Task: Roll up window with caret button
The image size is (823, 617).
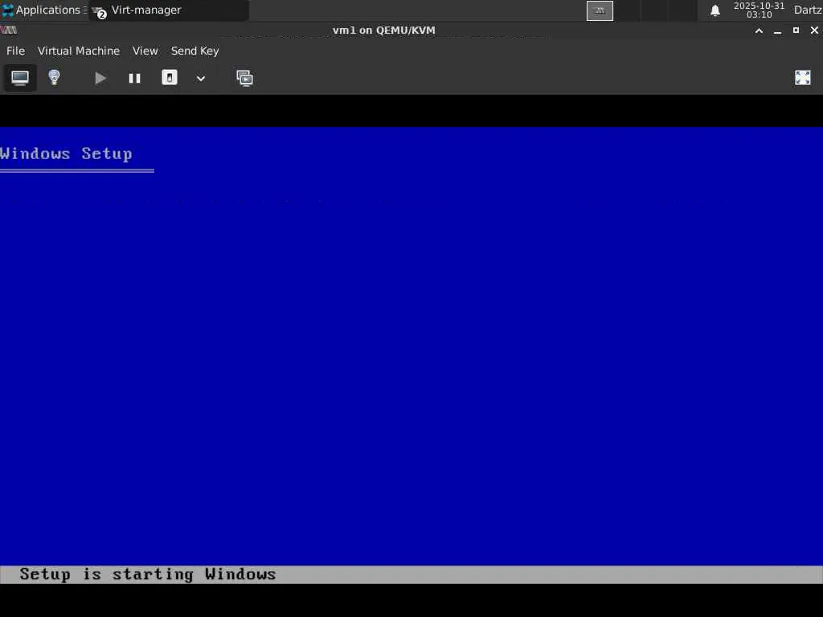Action: 759,31
